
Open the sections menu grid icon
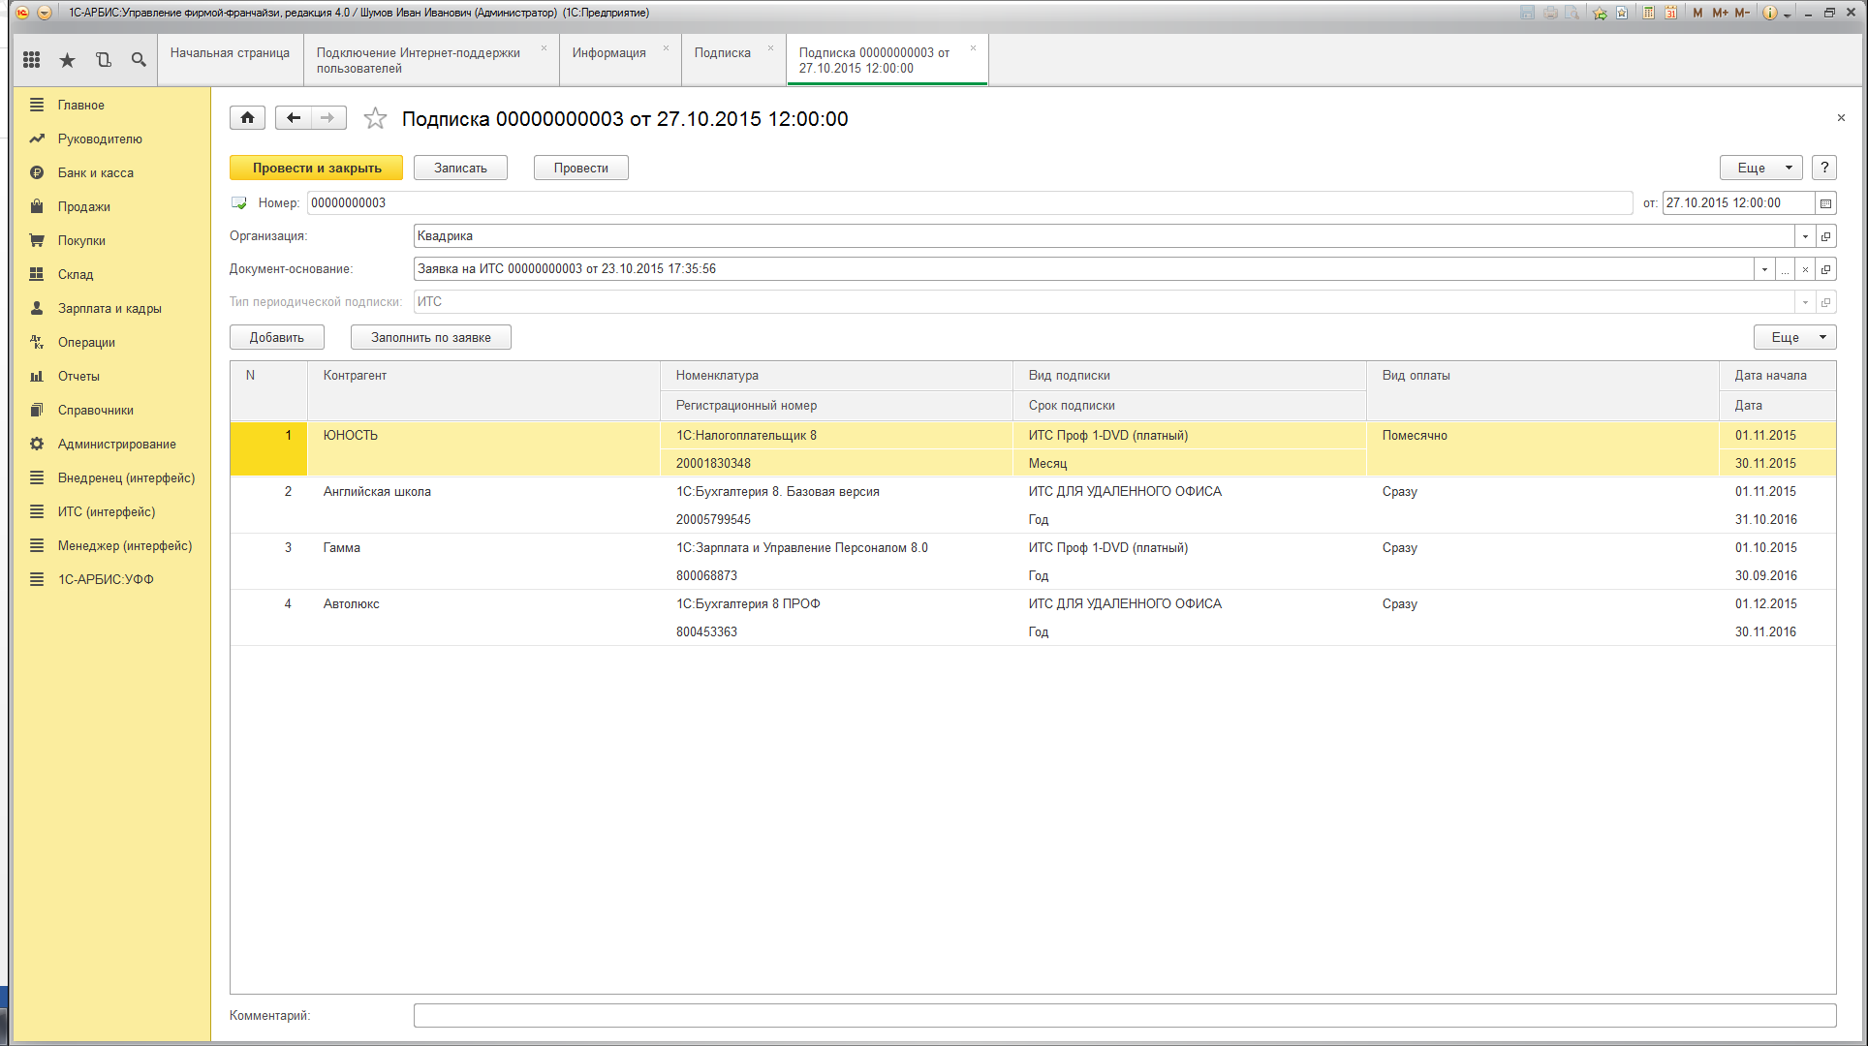(32, 60)
